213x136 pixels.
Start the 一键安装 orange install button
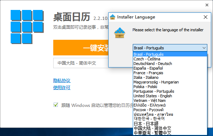(x=81, y=48)
